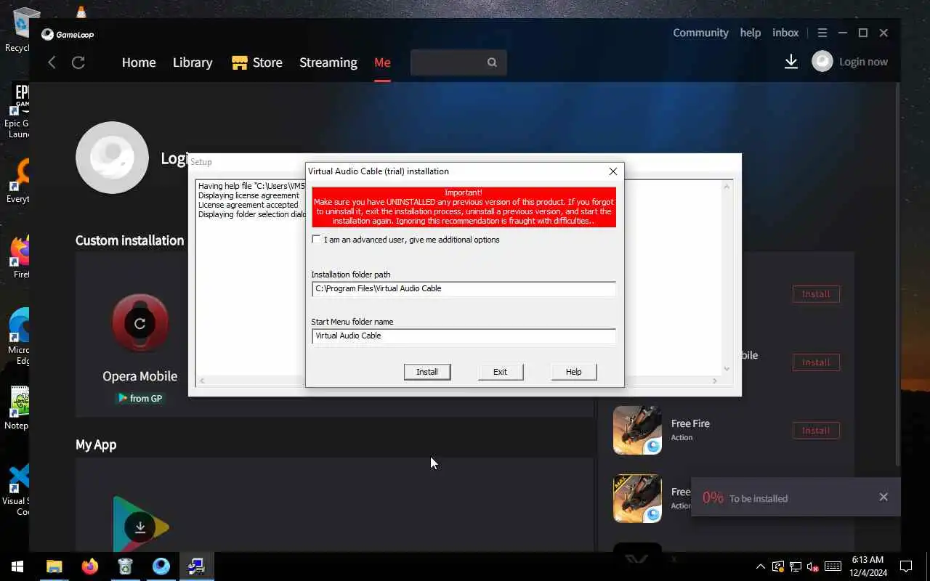Click the lower game thumbnail beside notification
Screen dimensions: 930x581
pos(637,498)
